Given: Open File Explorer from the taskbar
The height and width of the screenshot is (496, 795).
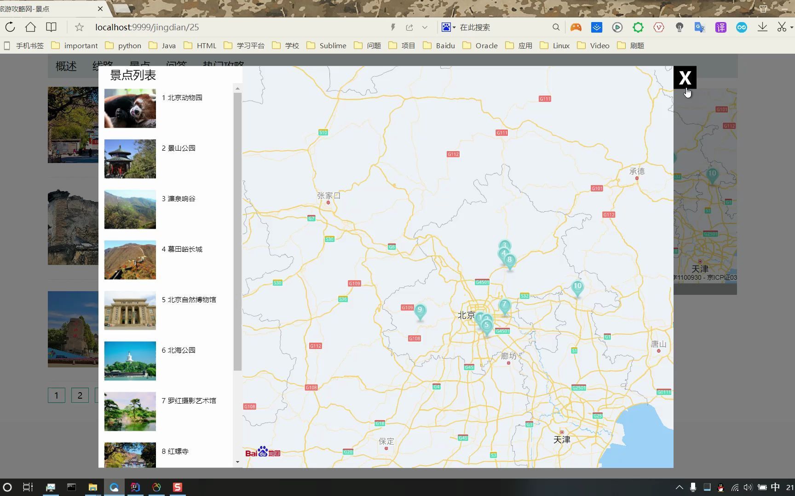Looking at the screenshot, I should 93,487.
